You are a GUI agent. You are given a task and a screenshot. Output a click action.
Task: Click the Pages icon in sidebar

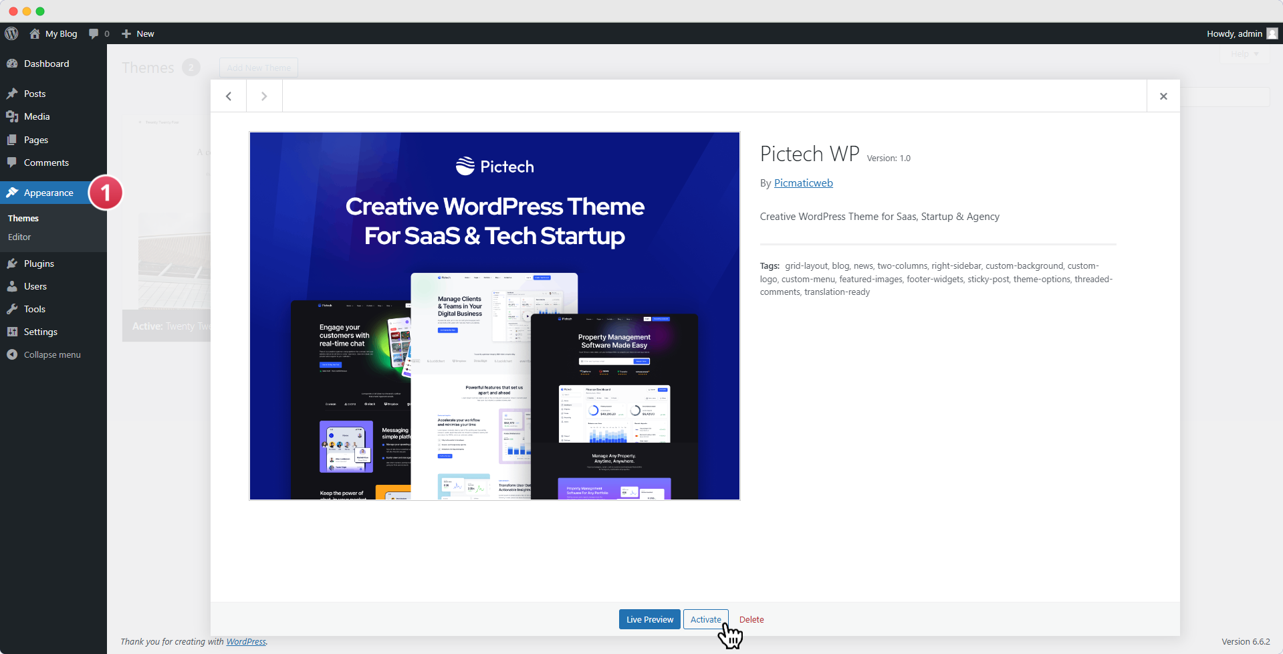pos(12,140)
